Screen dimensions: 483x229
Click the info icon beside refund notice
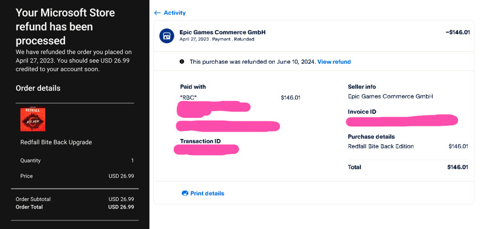[x=182, y=62]
